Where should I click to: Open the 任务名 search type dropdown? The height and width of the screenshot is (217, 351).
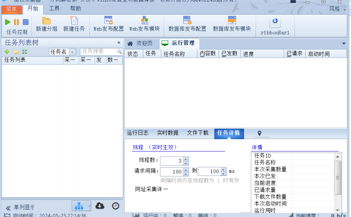72,52
